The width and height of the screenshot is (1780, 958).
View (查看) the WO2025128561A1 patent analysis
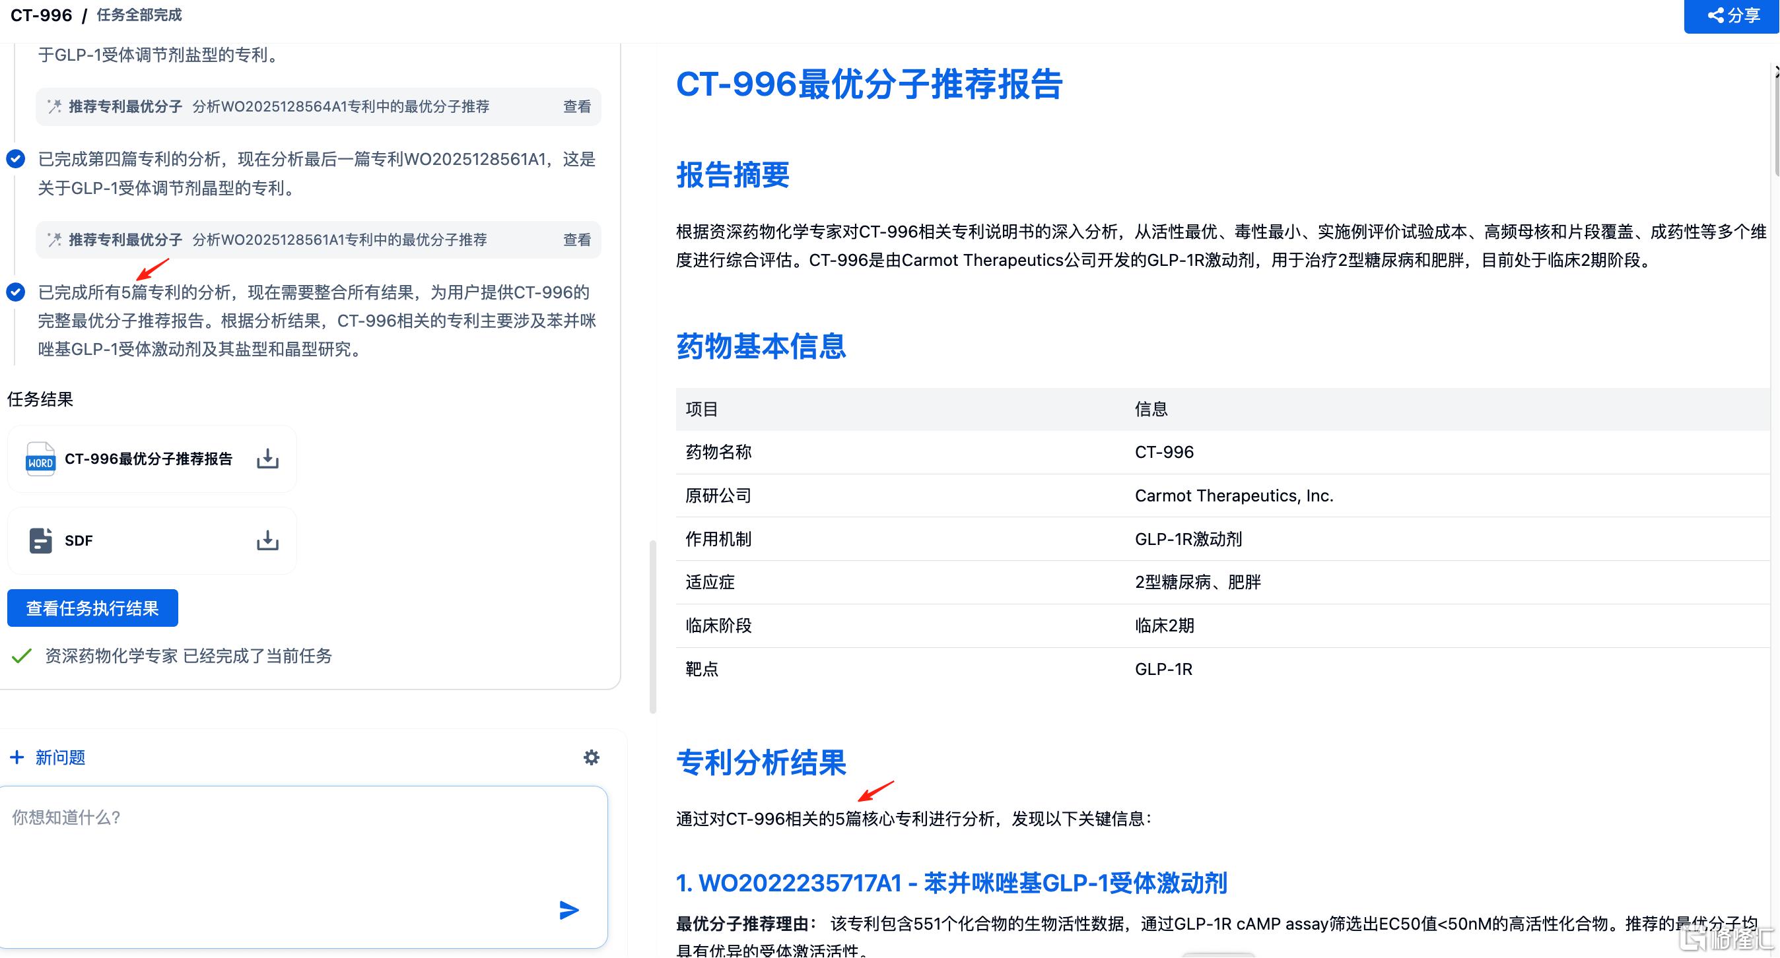click(577, 239)
